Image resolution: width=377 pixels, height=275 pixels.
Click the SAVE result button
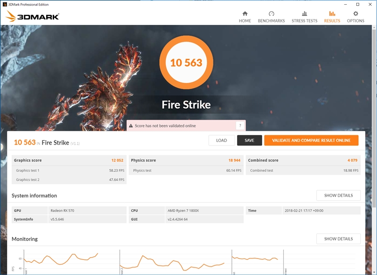click(x=249, y=140)
